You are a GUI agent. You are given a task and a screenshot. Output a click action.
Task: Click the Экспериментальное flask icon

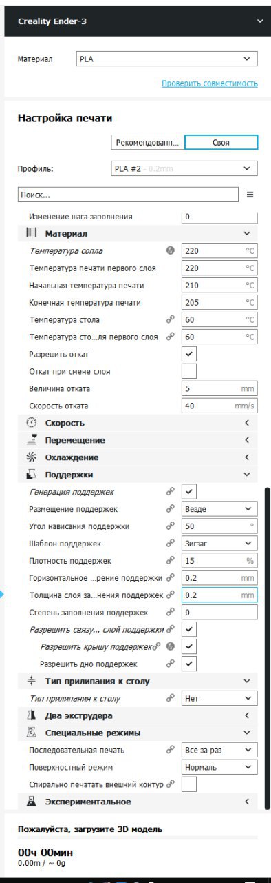(x=32, y=802)
